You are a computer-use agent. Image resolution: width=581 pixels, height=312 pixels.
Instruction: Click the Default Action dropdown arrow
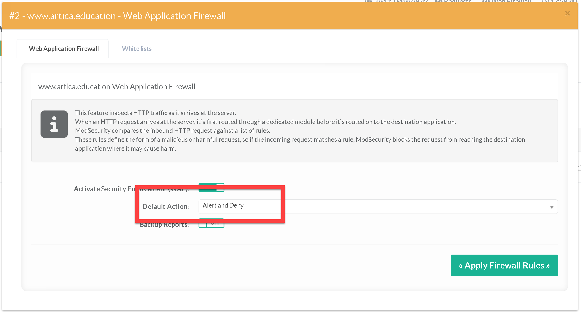click(552, 207)
